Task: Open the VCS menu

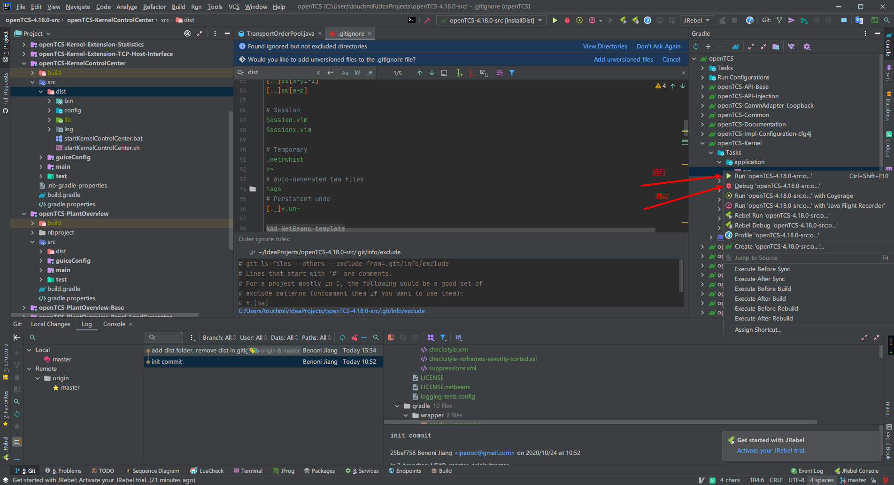Action: tap(234, 7)
